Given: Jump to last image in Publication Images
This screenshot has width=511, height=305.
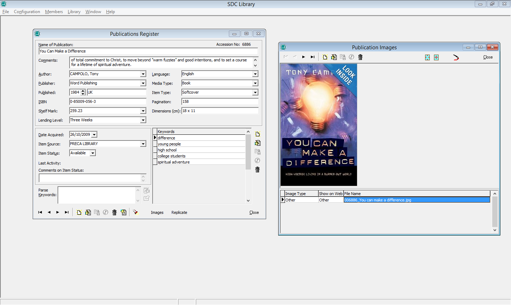Looking at the screenshot, I should click(x=313, y=57).
